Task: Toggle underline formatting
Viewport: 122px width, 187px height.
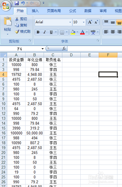Action: coord(51,32)
